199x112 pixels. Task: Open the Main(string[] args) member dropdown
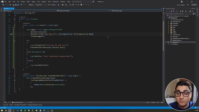[136, 11]
